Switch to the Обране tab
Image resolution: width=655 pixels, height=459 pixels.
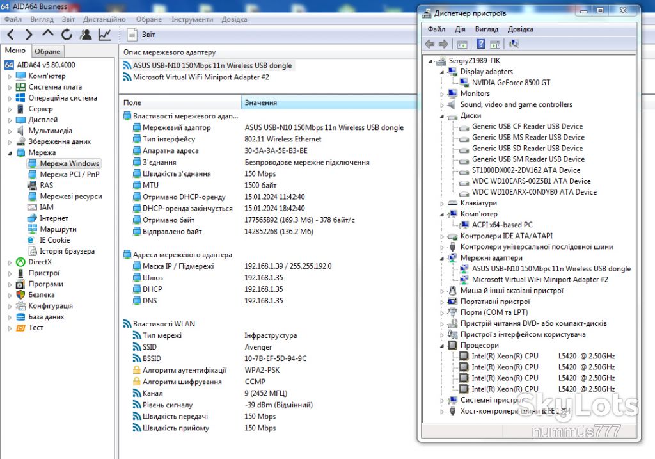click(47, 51)
